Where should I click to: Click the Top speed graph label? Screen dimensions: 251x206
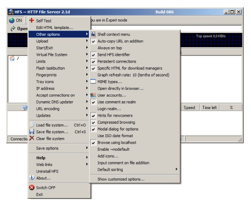click(211, 36)
